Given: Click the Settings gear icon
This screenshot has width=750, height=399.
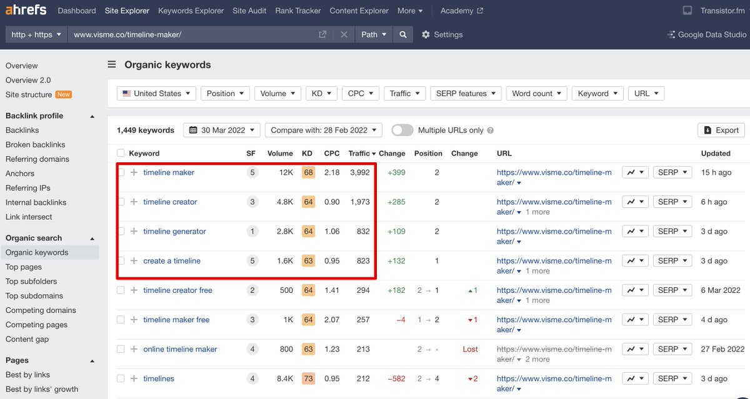Looking at the screenshot, I should click(x=426, y=34).
